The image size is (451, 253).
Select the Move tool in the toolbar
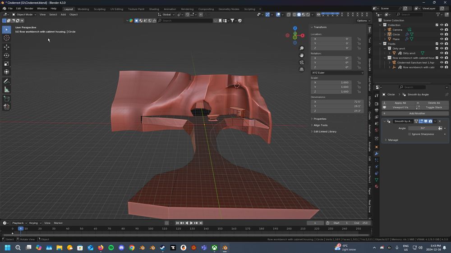(x=7, y=47)
